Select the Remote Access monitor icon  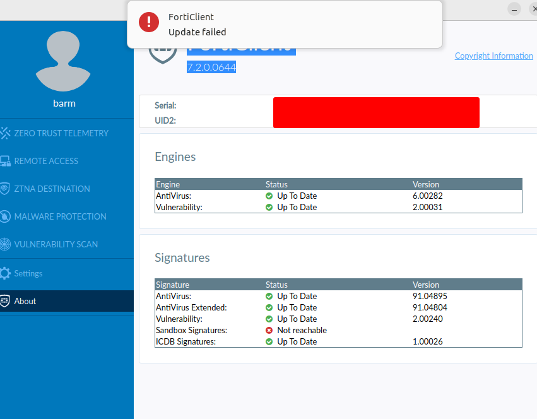(x=6, y=161)
